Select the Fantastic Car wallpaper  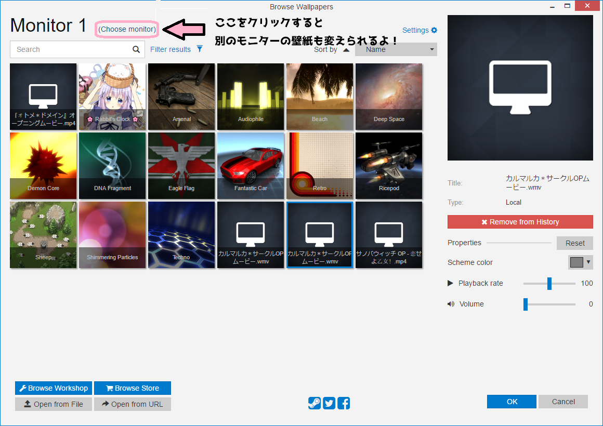coord(251,166)
